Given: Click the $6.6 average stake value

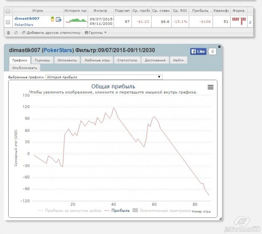Looking at the screenshot, I should 165,22.
